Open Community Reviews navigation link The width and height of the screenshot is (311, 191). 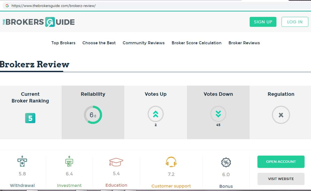(144, 43)
